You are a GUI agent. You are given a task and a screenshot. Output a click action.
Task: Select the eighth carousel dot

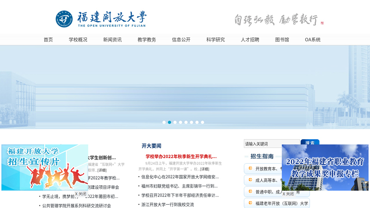(x=203, y=122)
